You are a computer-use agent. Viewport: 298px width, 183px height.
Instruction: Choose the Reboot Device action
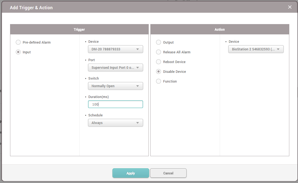click(x=159, y=62)
